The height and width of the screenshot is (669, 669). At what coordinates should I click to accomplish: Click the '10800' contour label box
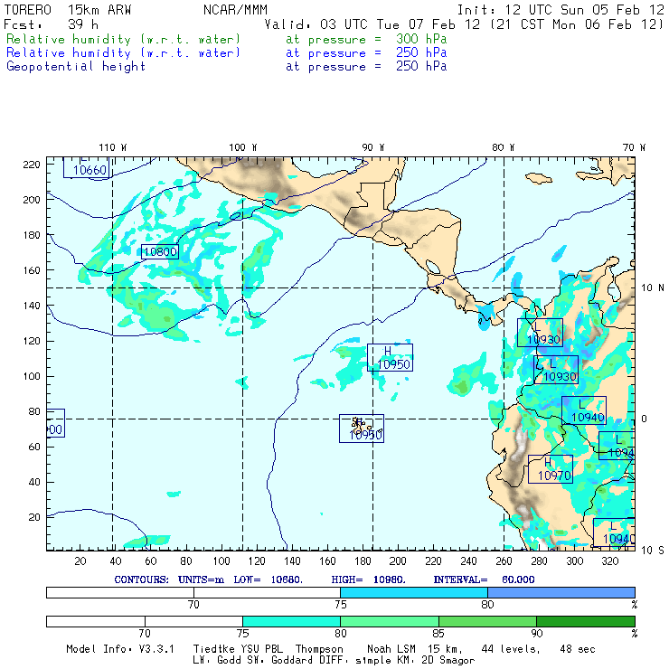pos(160,251)
